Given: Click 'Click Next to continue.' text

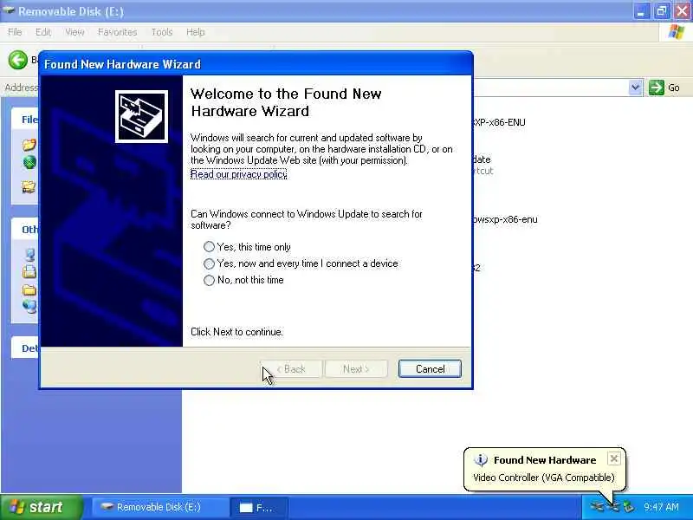Looking at the screenshot, I should pos(236,332).
